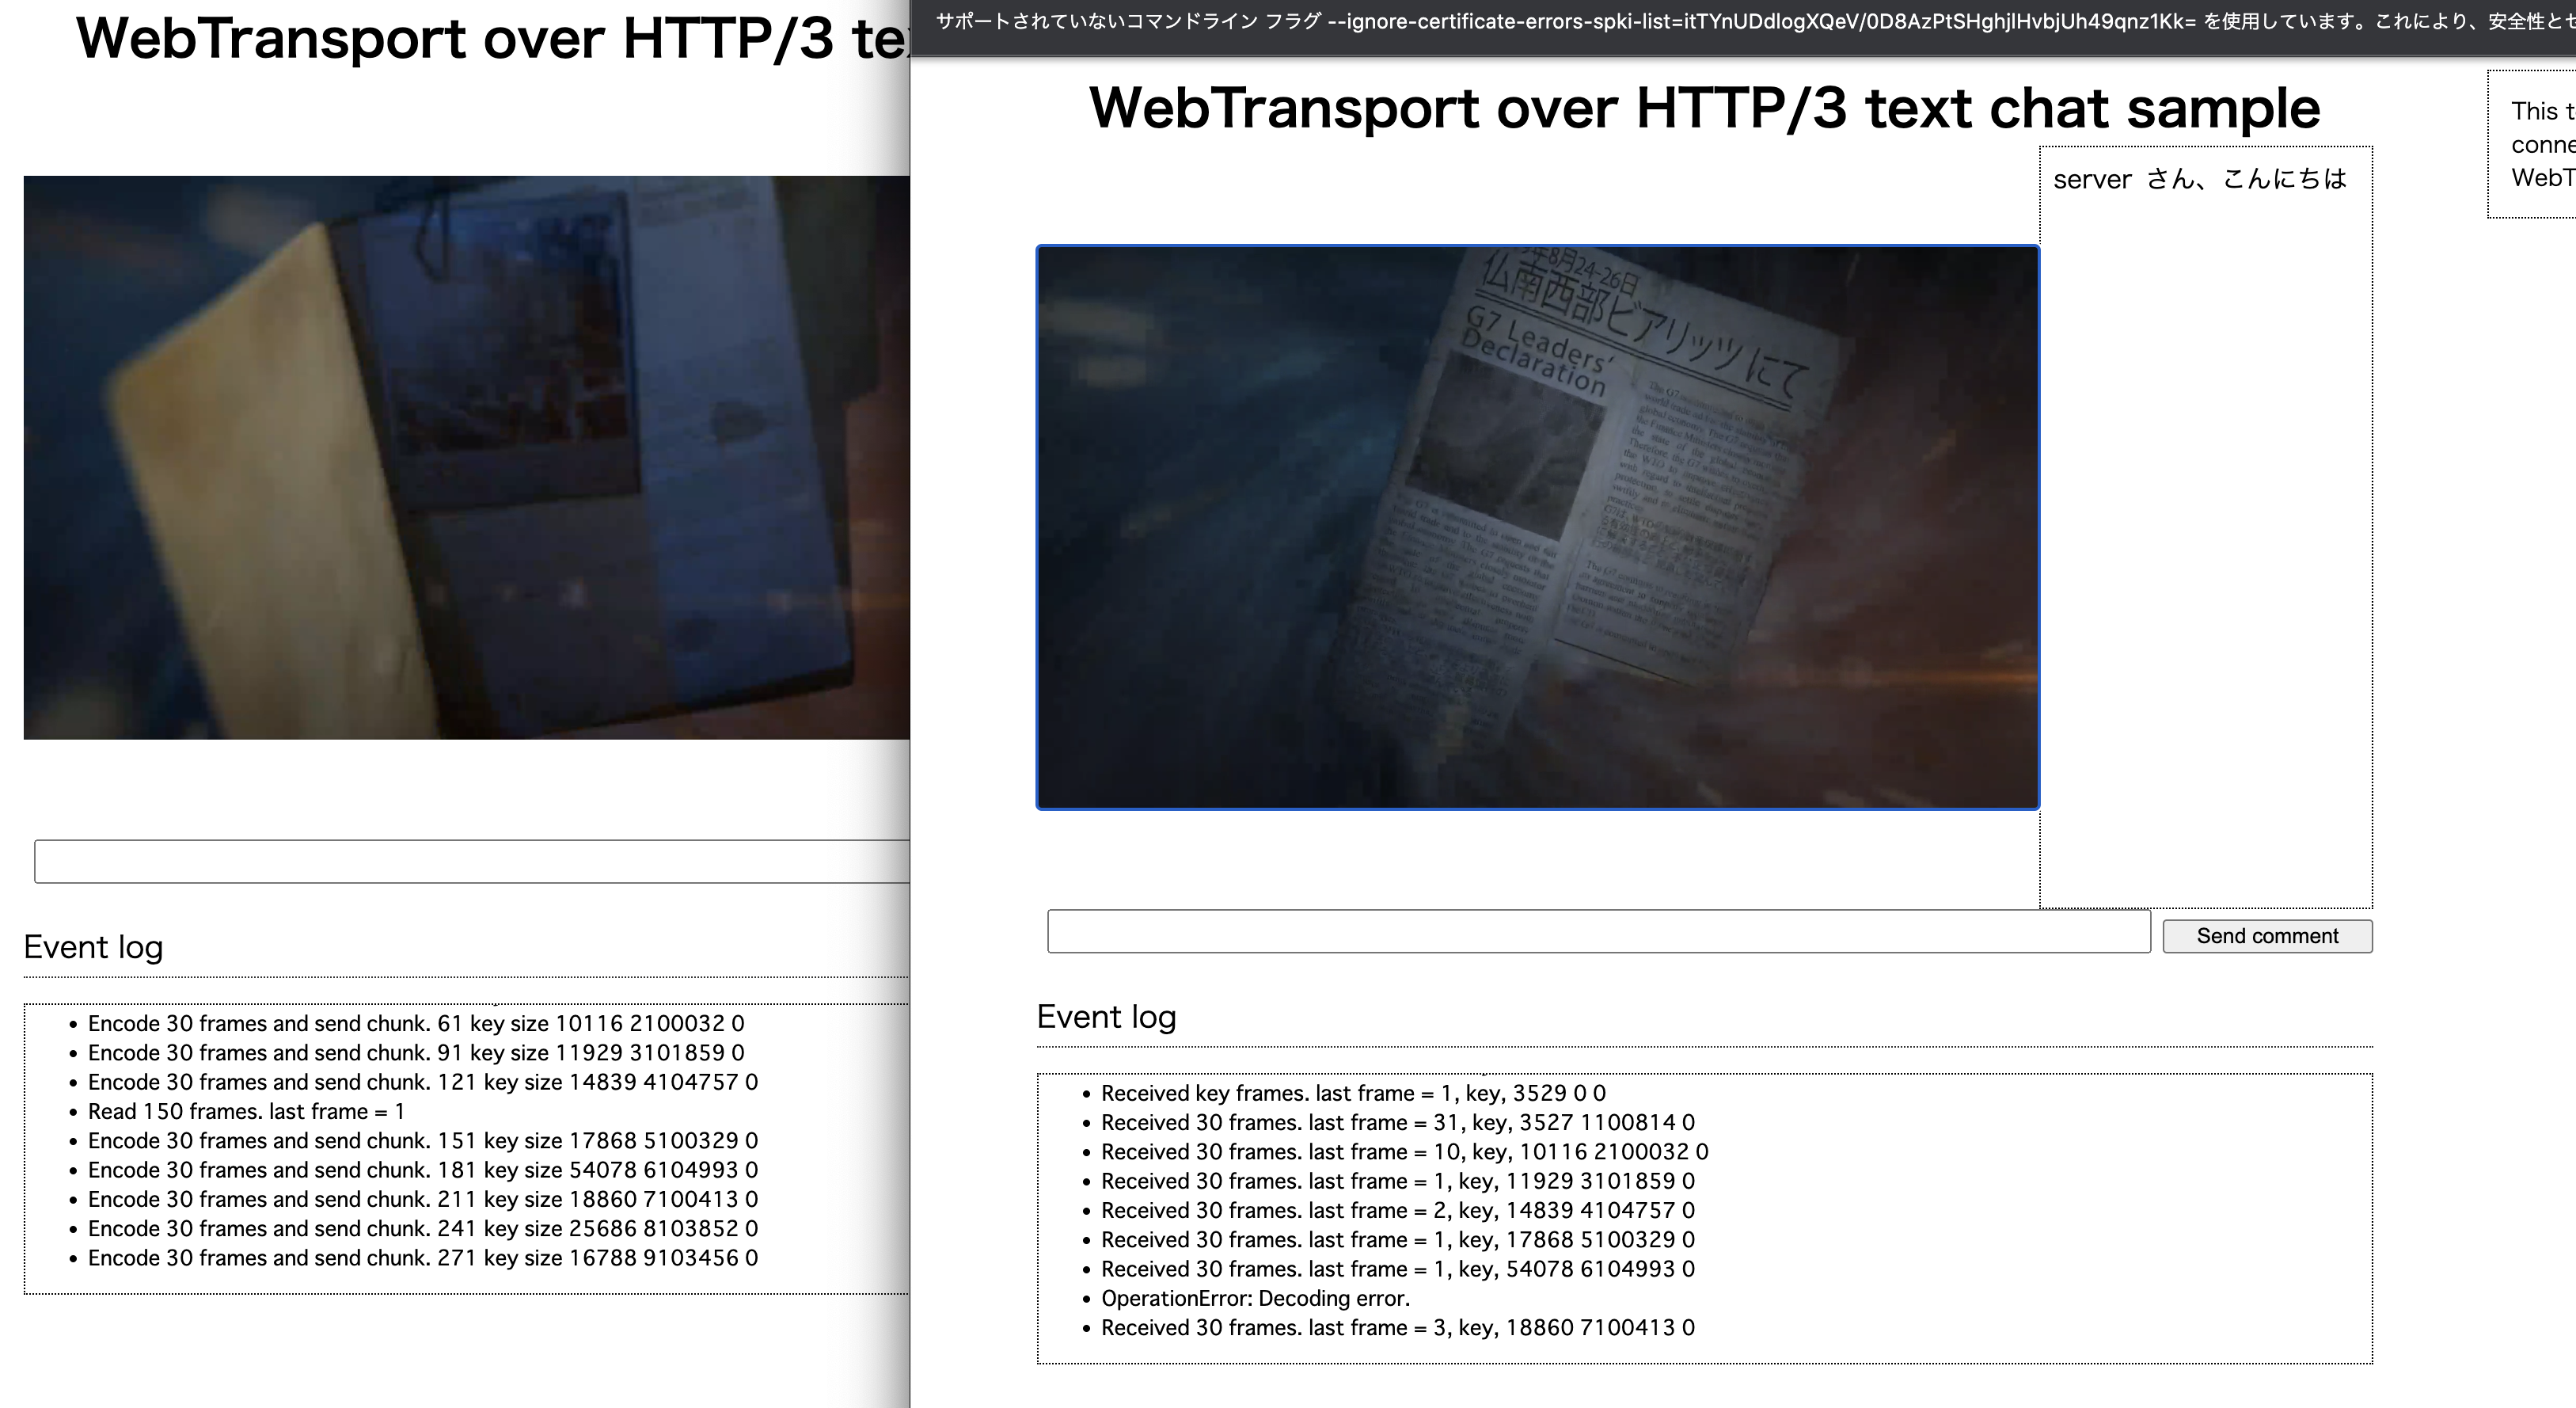This screenshot has width=2576, height=1408.
Task: Select the Encode log entry for chunk 91
Action: point(416,1053)
